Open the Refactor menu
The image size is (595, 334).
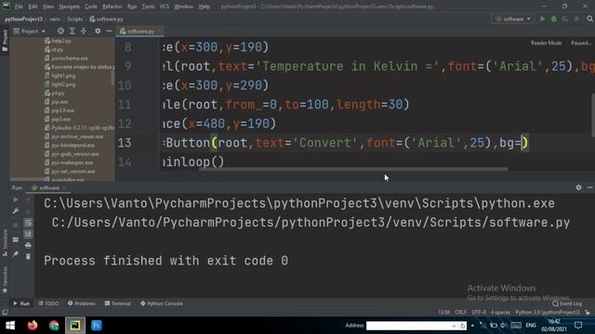[x=112, y=6]
